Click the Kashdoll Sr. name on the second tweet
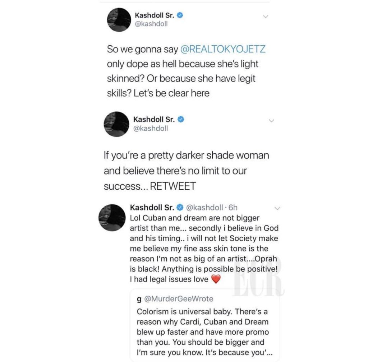 [x=154, y=119]
